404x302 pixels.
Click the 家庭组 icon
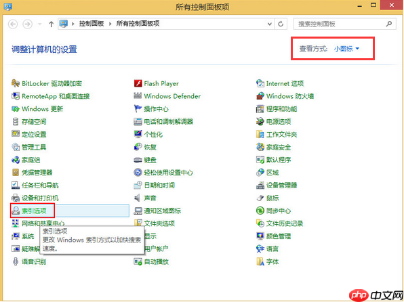tap(16, 160)
